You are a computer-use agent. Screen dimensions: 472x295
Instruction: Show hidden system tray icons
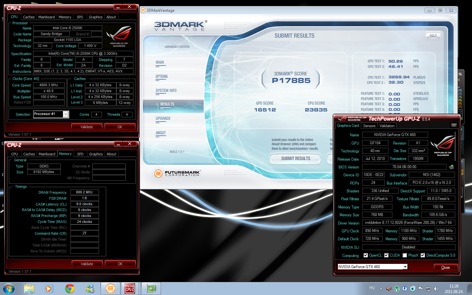pyautogui.click(x=381, y=289)
